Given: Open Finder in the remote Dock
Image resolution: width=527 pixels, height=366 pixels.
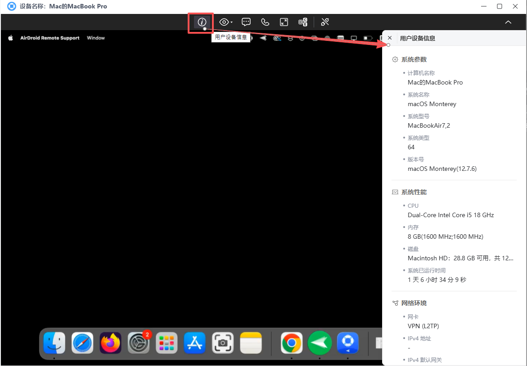Looking at the screenshot, I should 54,343.
